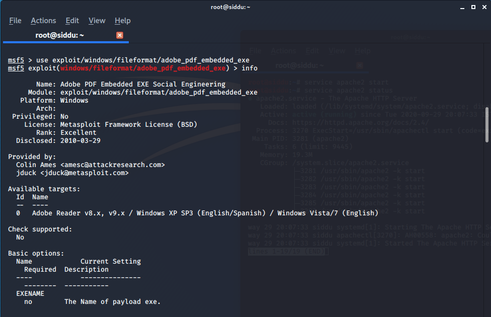
Task: Click the Platform value 'Windows'
Action: point(74,101)
